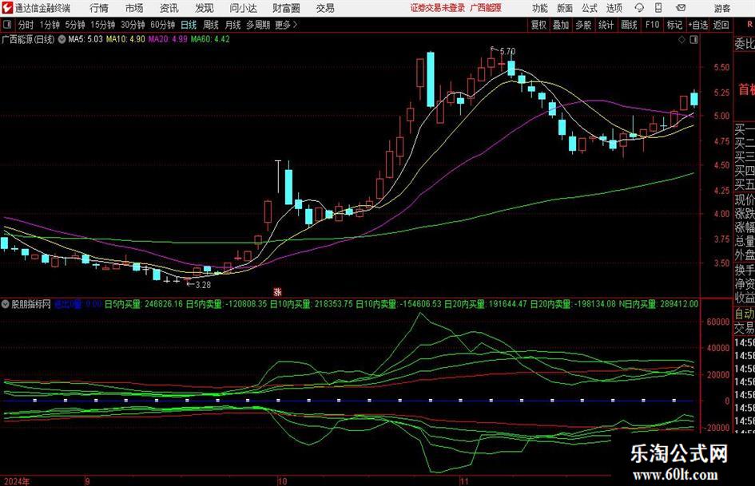Image resolution: width=755 pixels, height=486 pixels.
Task: Add stock with +自选 button
Action: [697, 25]
